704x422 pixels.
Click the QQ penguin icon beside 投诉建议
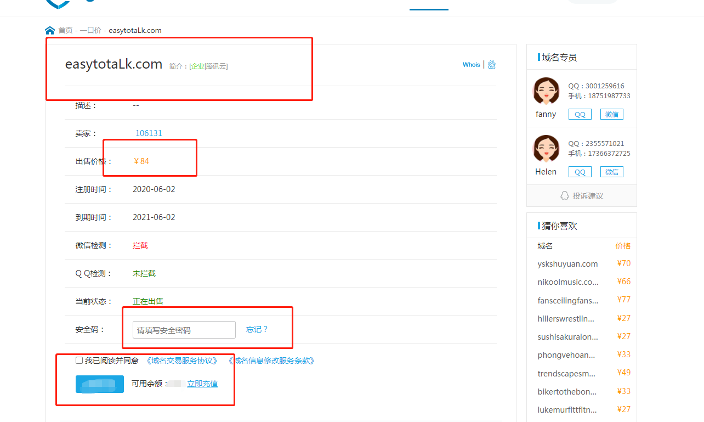pyautogui.click(x=564, y=196)
